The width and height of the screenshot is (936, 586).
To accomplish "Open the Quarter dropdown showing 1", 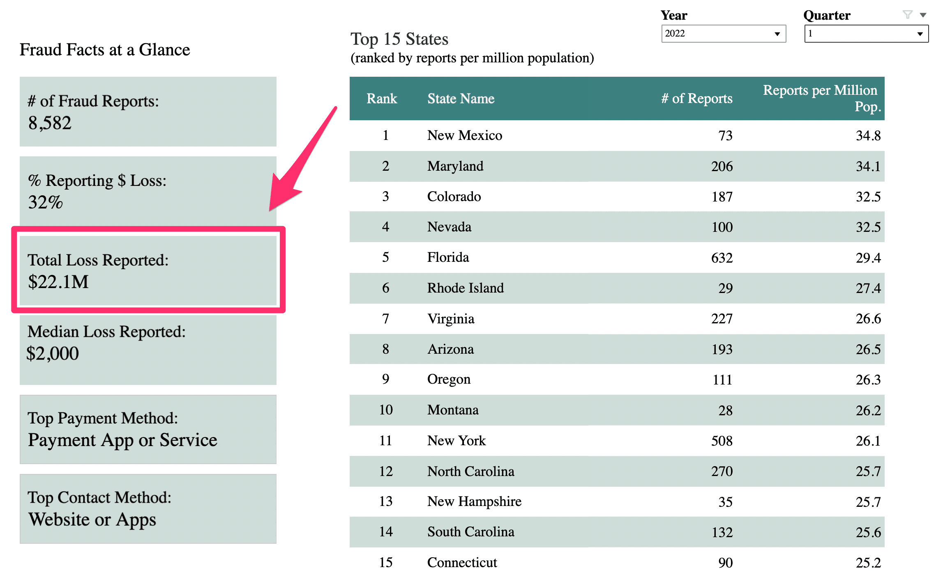I will (866, 34).
